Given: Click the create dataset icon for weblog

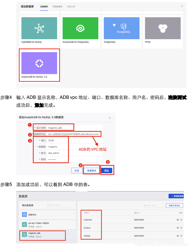Looking at the screenshot, I should tap(178, 236).
